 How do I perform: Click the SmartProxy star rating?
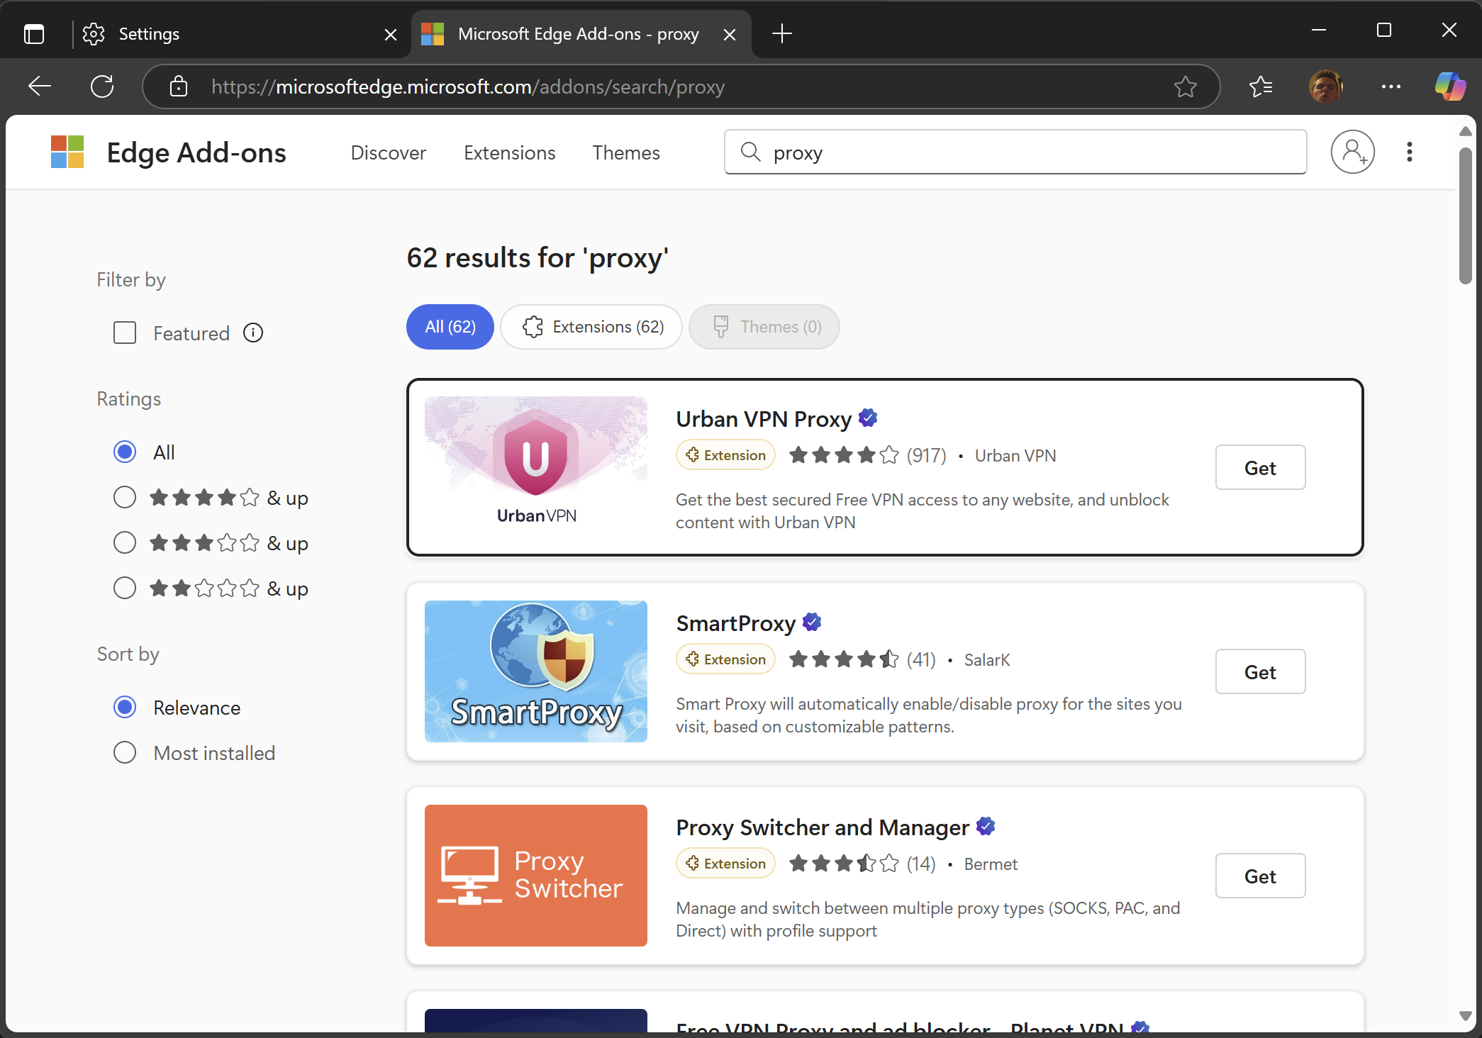pyautogui.click(x=845, y=659)
